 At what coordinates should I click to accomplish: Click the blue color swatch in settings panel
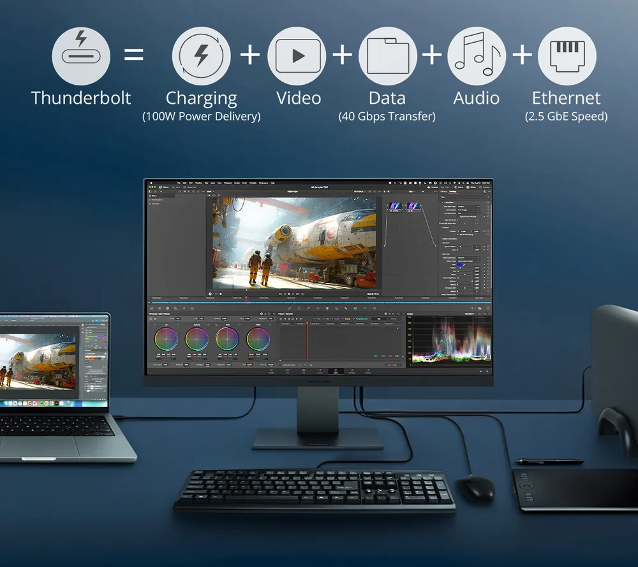point(460,263)
